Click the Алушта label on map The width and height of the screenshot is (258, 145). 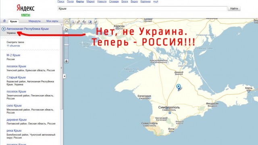[179, 122]
